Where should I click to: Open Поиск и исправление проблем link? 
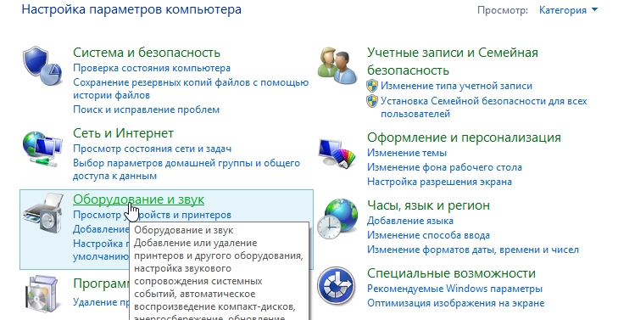point(146,109)
